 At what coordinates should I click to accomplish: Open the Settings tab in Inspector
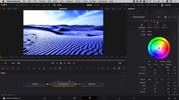tap(164, 26)
